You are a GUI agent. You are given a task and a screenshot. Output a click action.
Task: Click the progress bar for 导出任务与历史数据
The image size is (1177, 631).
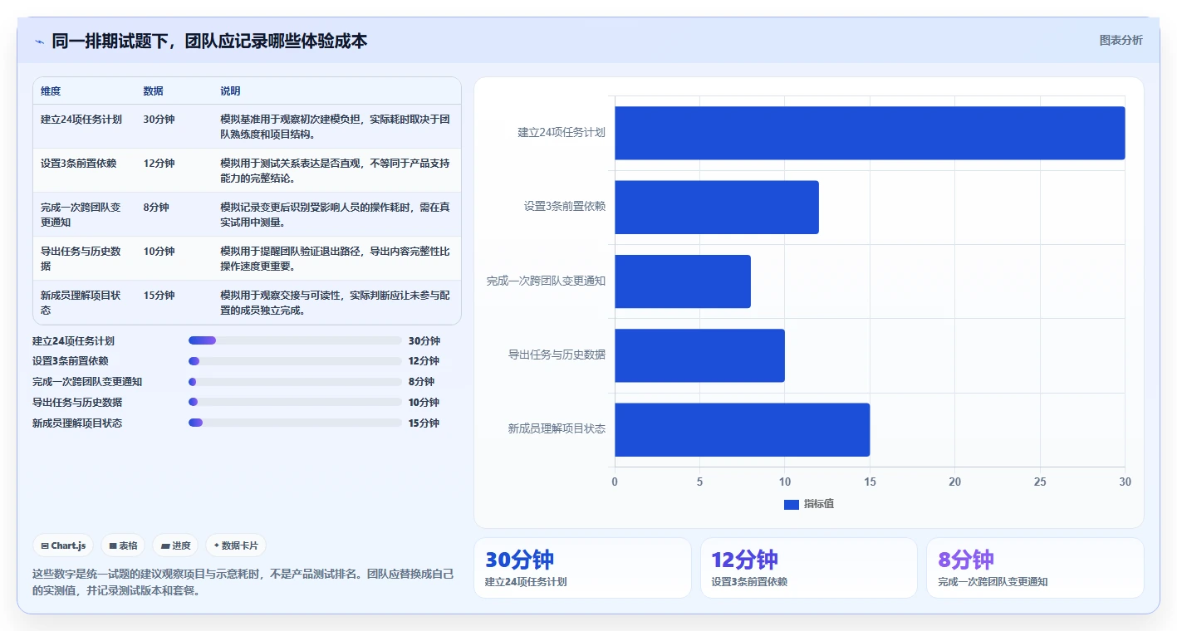click(295, 402)
